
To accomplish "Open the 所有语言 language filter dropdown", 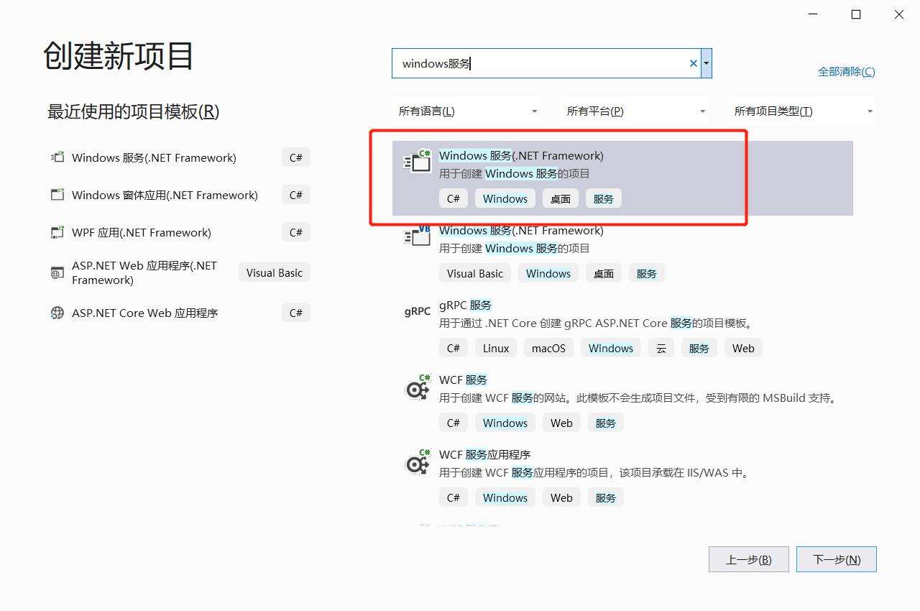I will [x=468, y=111].
